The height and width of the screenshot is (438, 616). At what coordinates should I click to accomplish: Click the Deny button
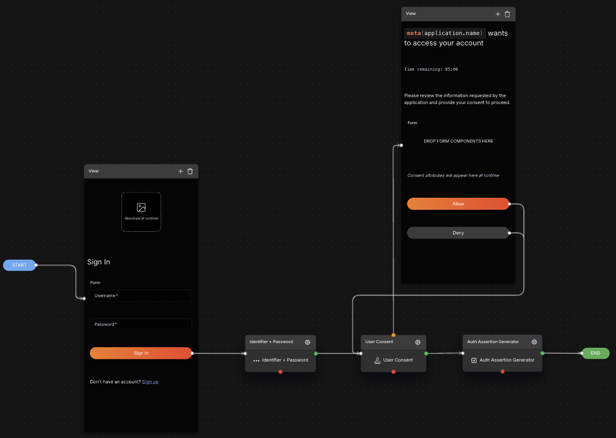point(458,233)
